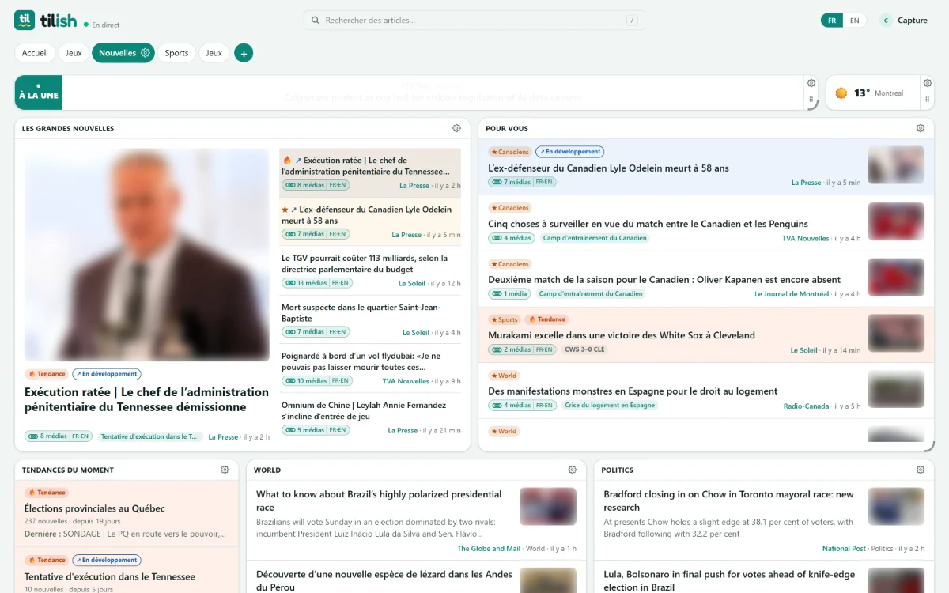Image resolution: width=949 pixels, height=593 pixels.
Task: Switch language to EN
Action: pyautogui.click(x=854, y=21)
